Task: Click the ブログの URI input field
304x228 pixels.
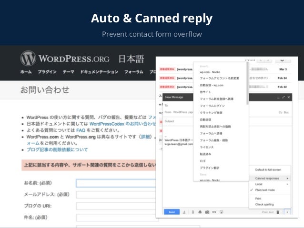Action: click(x=116, y=206)
